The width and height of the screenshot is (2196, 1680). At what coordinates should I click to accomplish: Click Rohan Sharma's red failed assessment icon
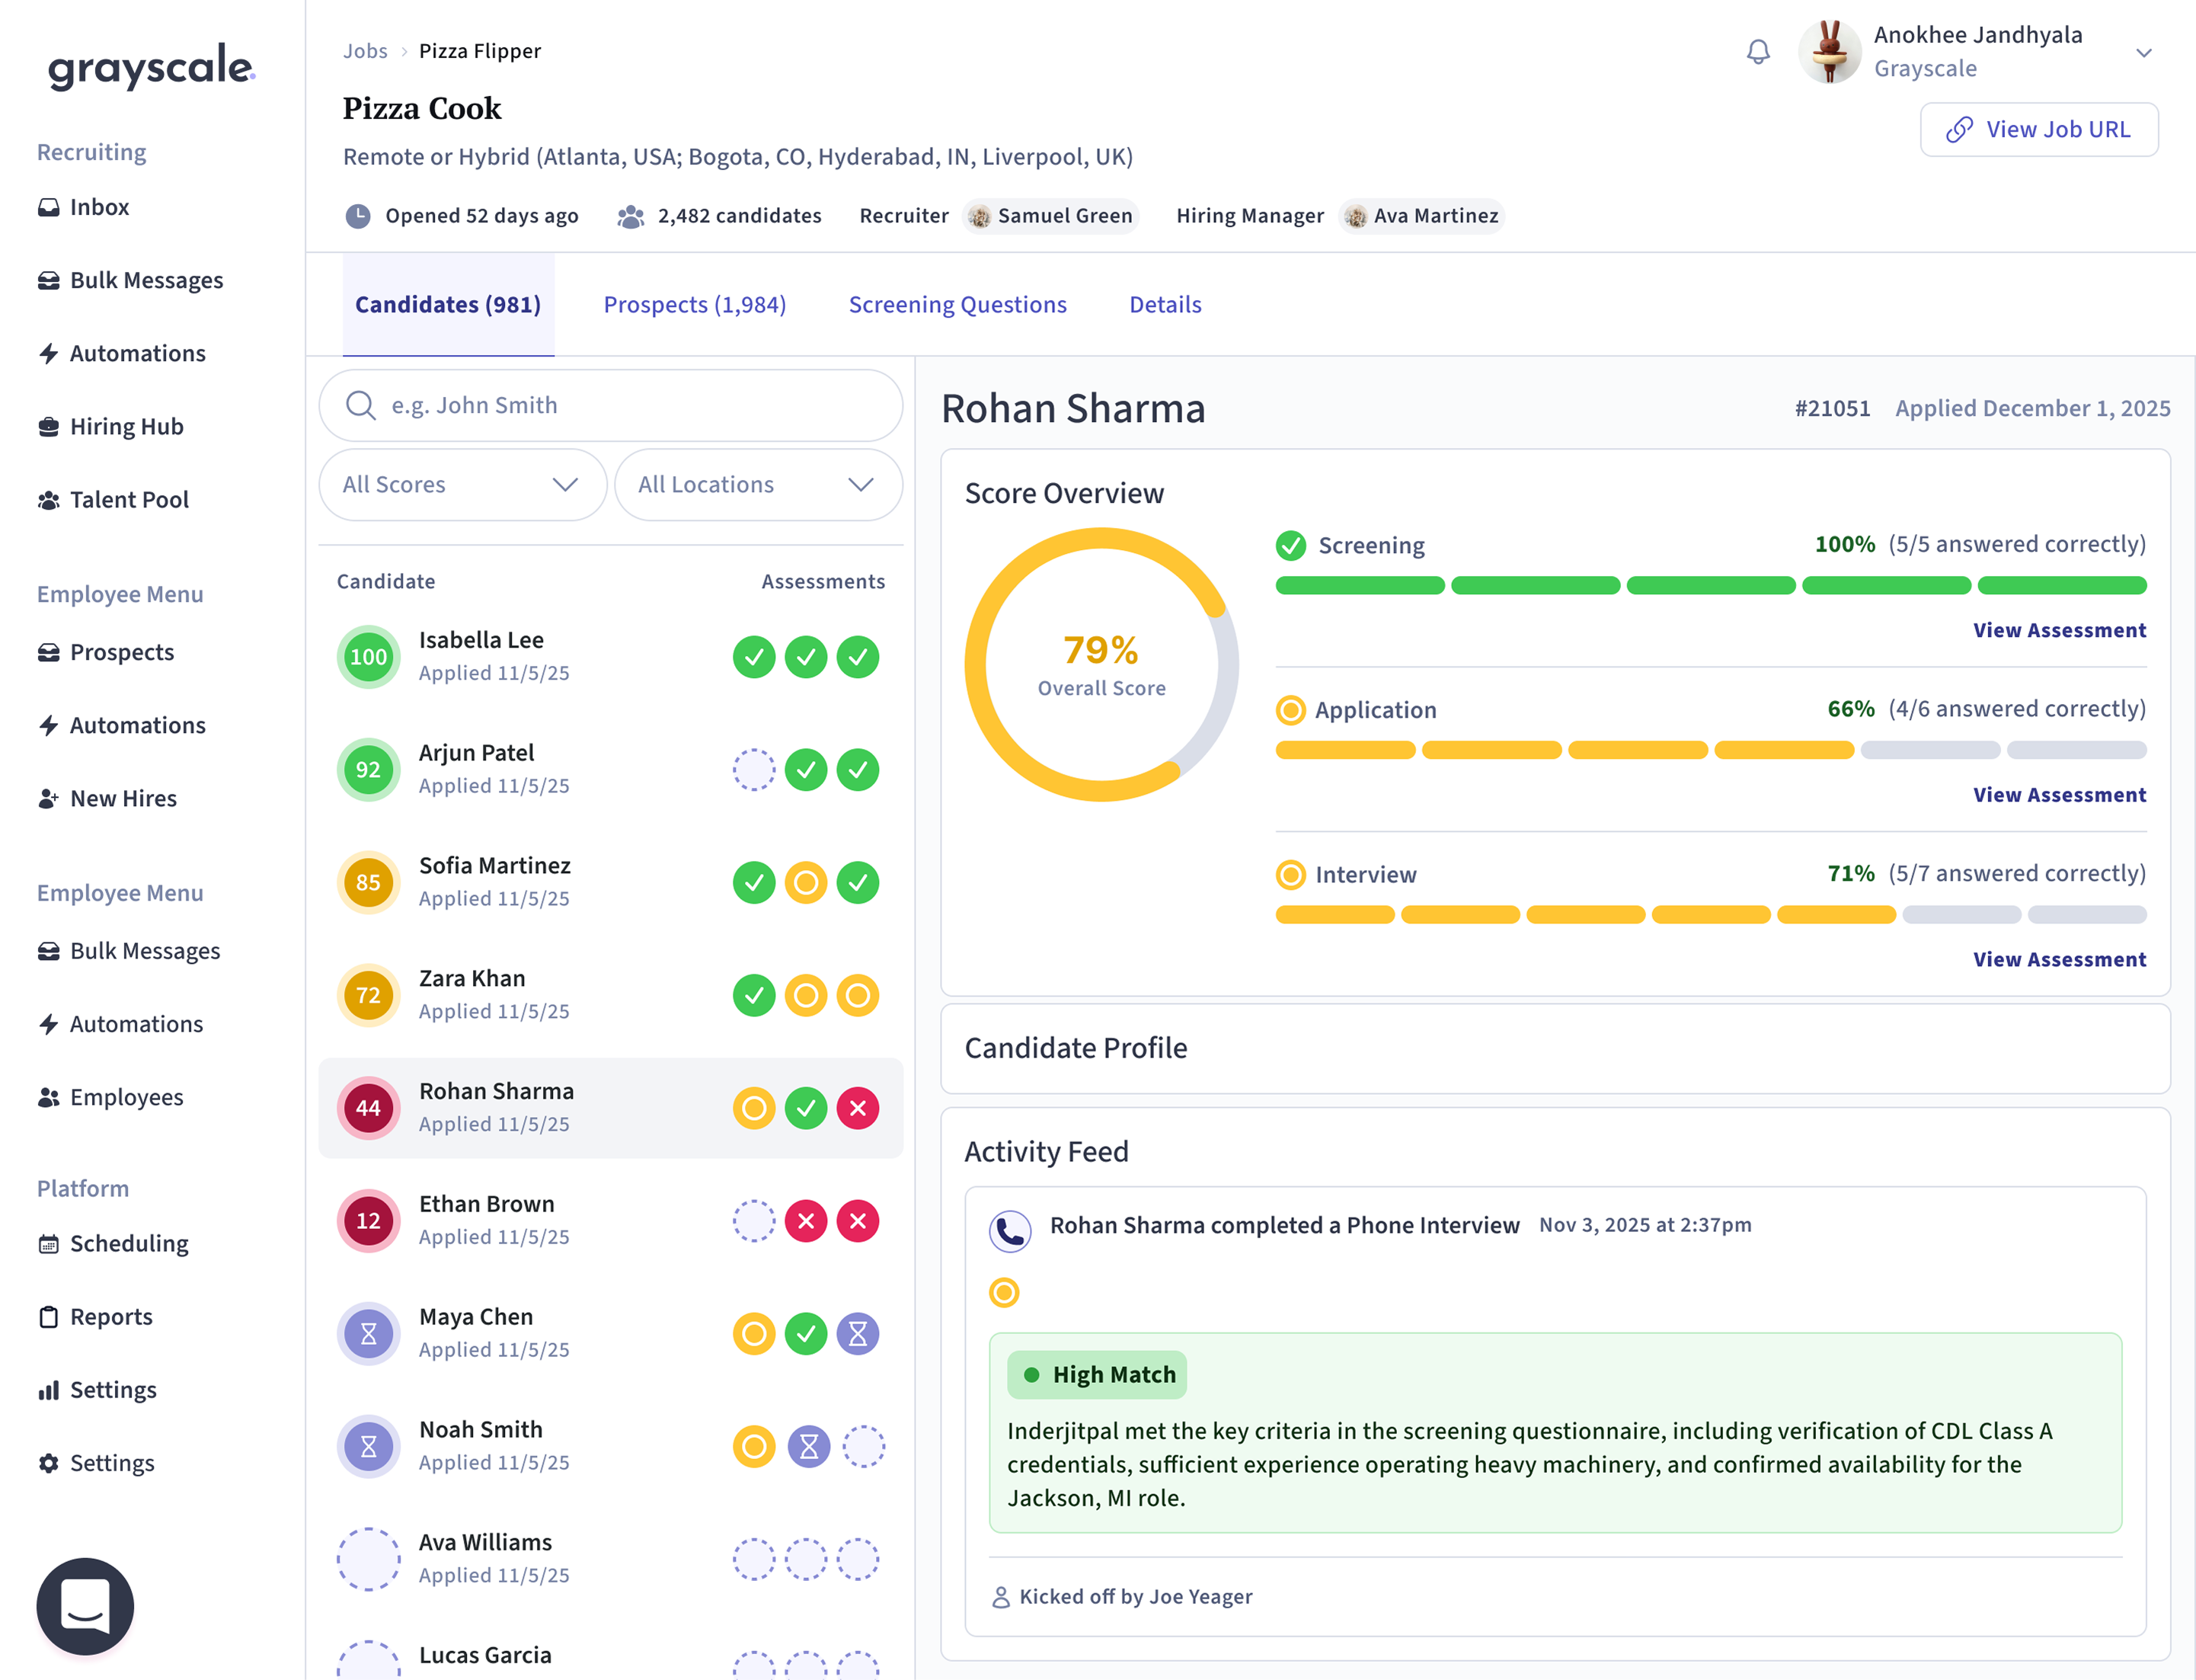tap(858, 1108)
